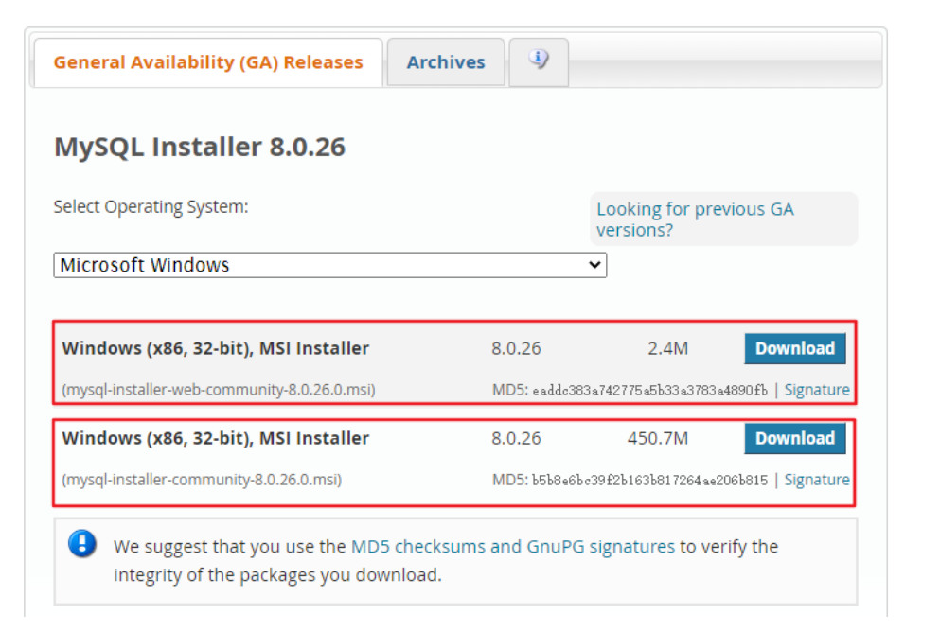Expand the Select Operating System dropdown
The width and height of the screenshot is (940, 632).
pyautogui.click(x=329, y=265)
